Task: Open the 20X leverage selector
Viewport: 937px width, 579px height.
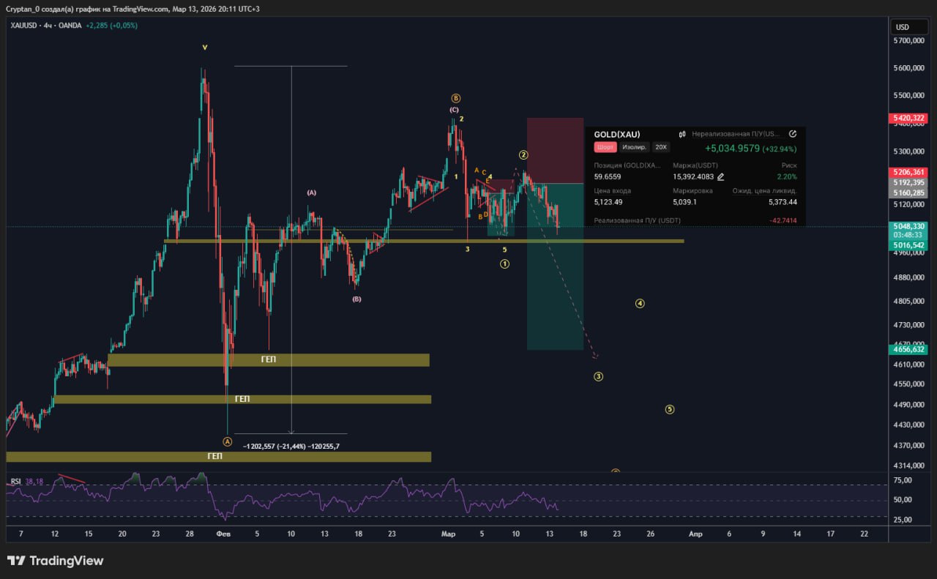Action: (661, 147)
